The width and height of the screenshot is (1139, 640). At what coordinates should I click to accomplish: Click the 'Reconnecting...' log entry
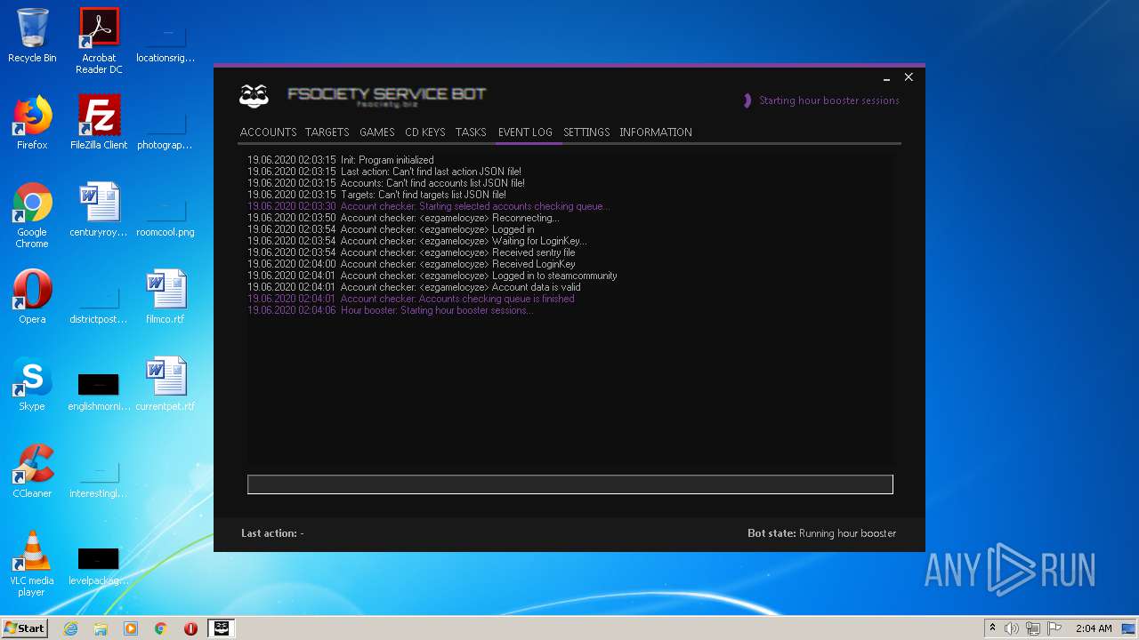[x=403, y=218]
